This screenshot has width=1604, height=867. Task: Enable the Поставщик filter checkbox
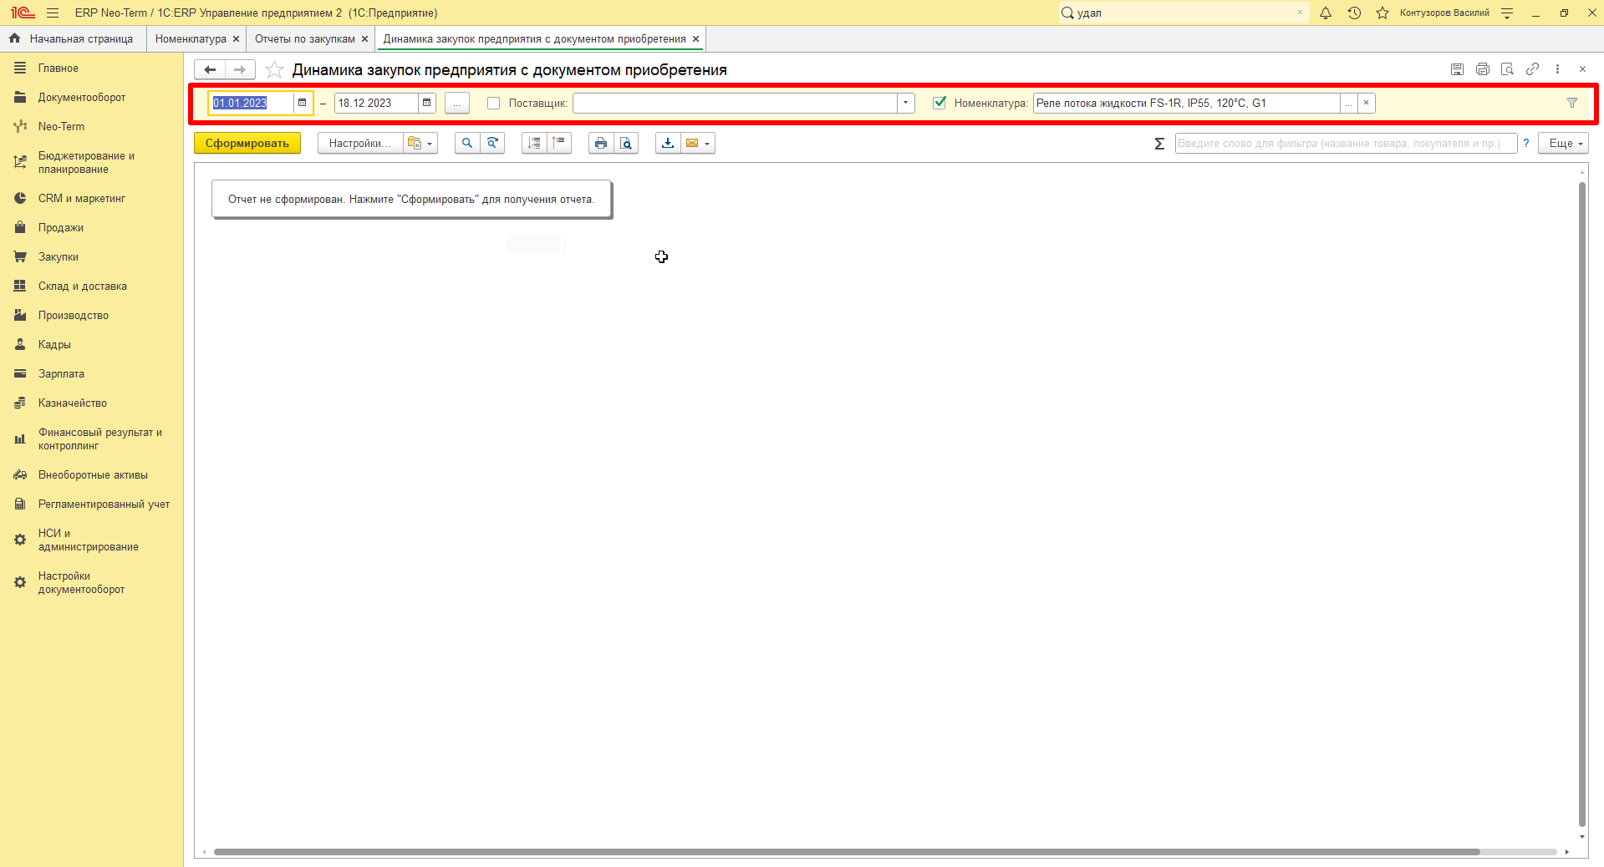494,103
